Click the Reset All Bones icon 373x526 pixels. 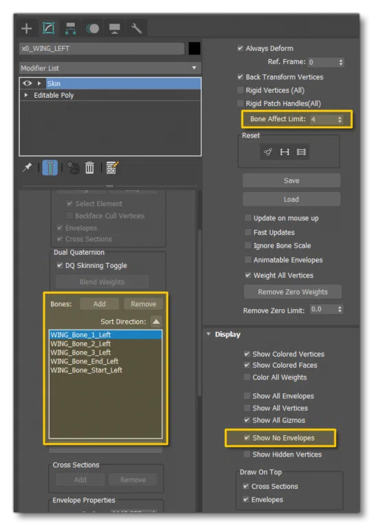301,152
